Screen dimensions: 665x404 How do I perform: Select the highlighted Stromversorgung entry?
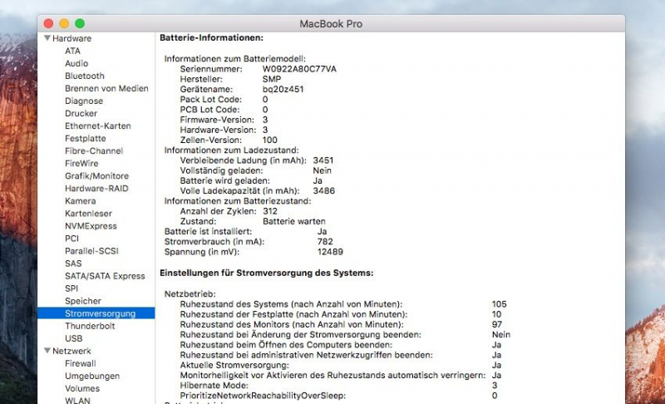pos(99,313)
